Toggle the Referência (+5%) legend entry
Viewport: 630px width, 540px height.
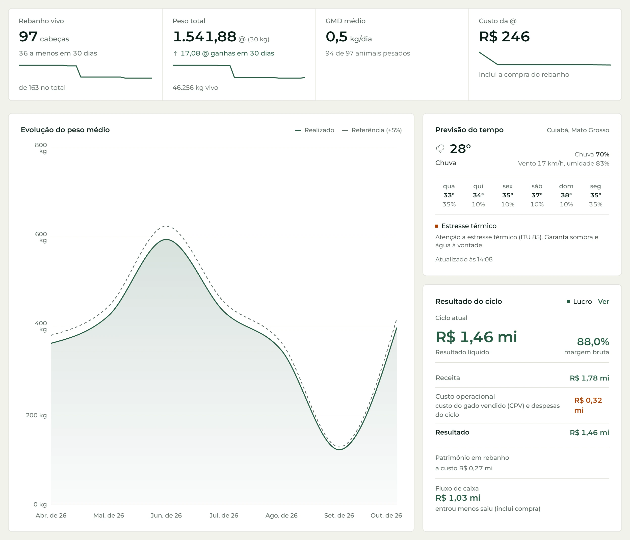click(372, 130)
